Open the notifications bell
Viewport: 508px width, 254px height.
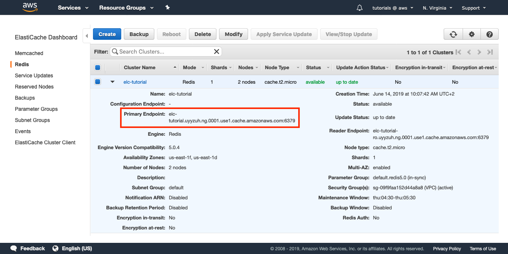(x=359, y=8)
